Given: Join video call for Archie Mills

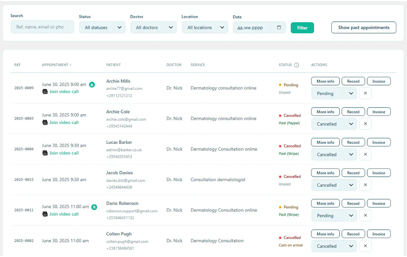Looking at the screenshot, I should coord(64,91).
